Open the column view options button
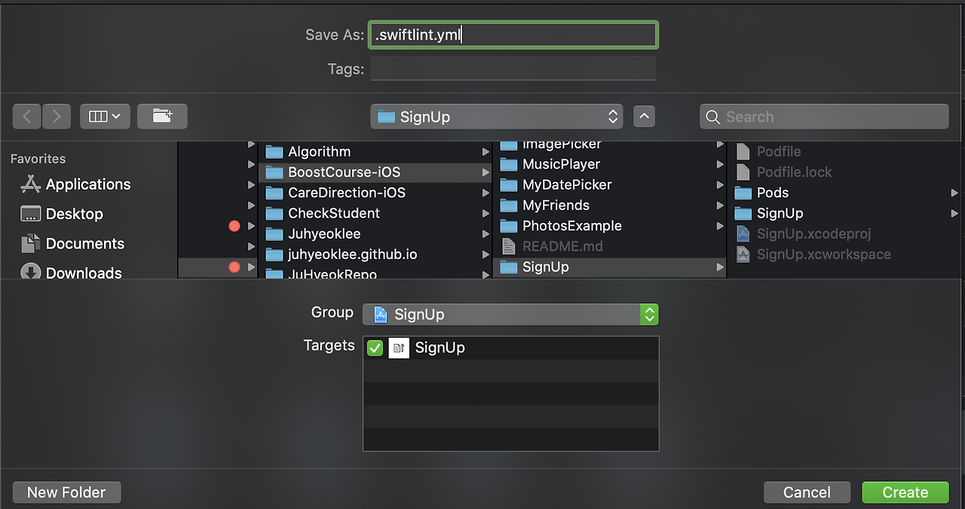Image resolution: width=965 pixels, height=509 pixels. click(105, 117)
